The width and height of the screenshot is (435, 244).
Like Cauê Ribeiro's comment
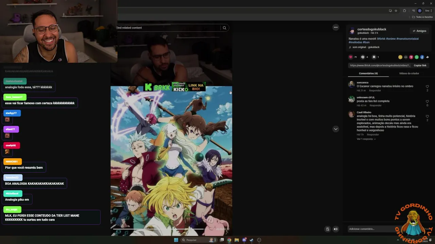coord(427,117)
